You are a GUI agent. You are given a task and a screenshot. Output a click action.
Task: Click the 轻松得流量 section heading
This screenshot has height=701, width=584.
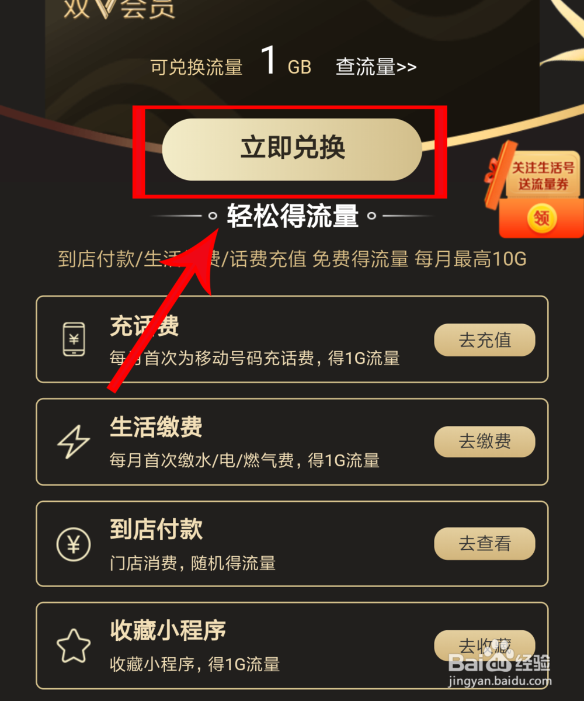coord(293,216)
